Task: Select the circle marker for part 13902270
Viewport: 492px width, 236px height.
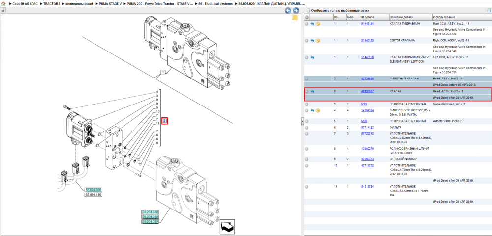Action: 307,149
